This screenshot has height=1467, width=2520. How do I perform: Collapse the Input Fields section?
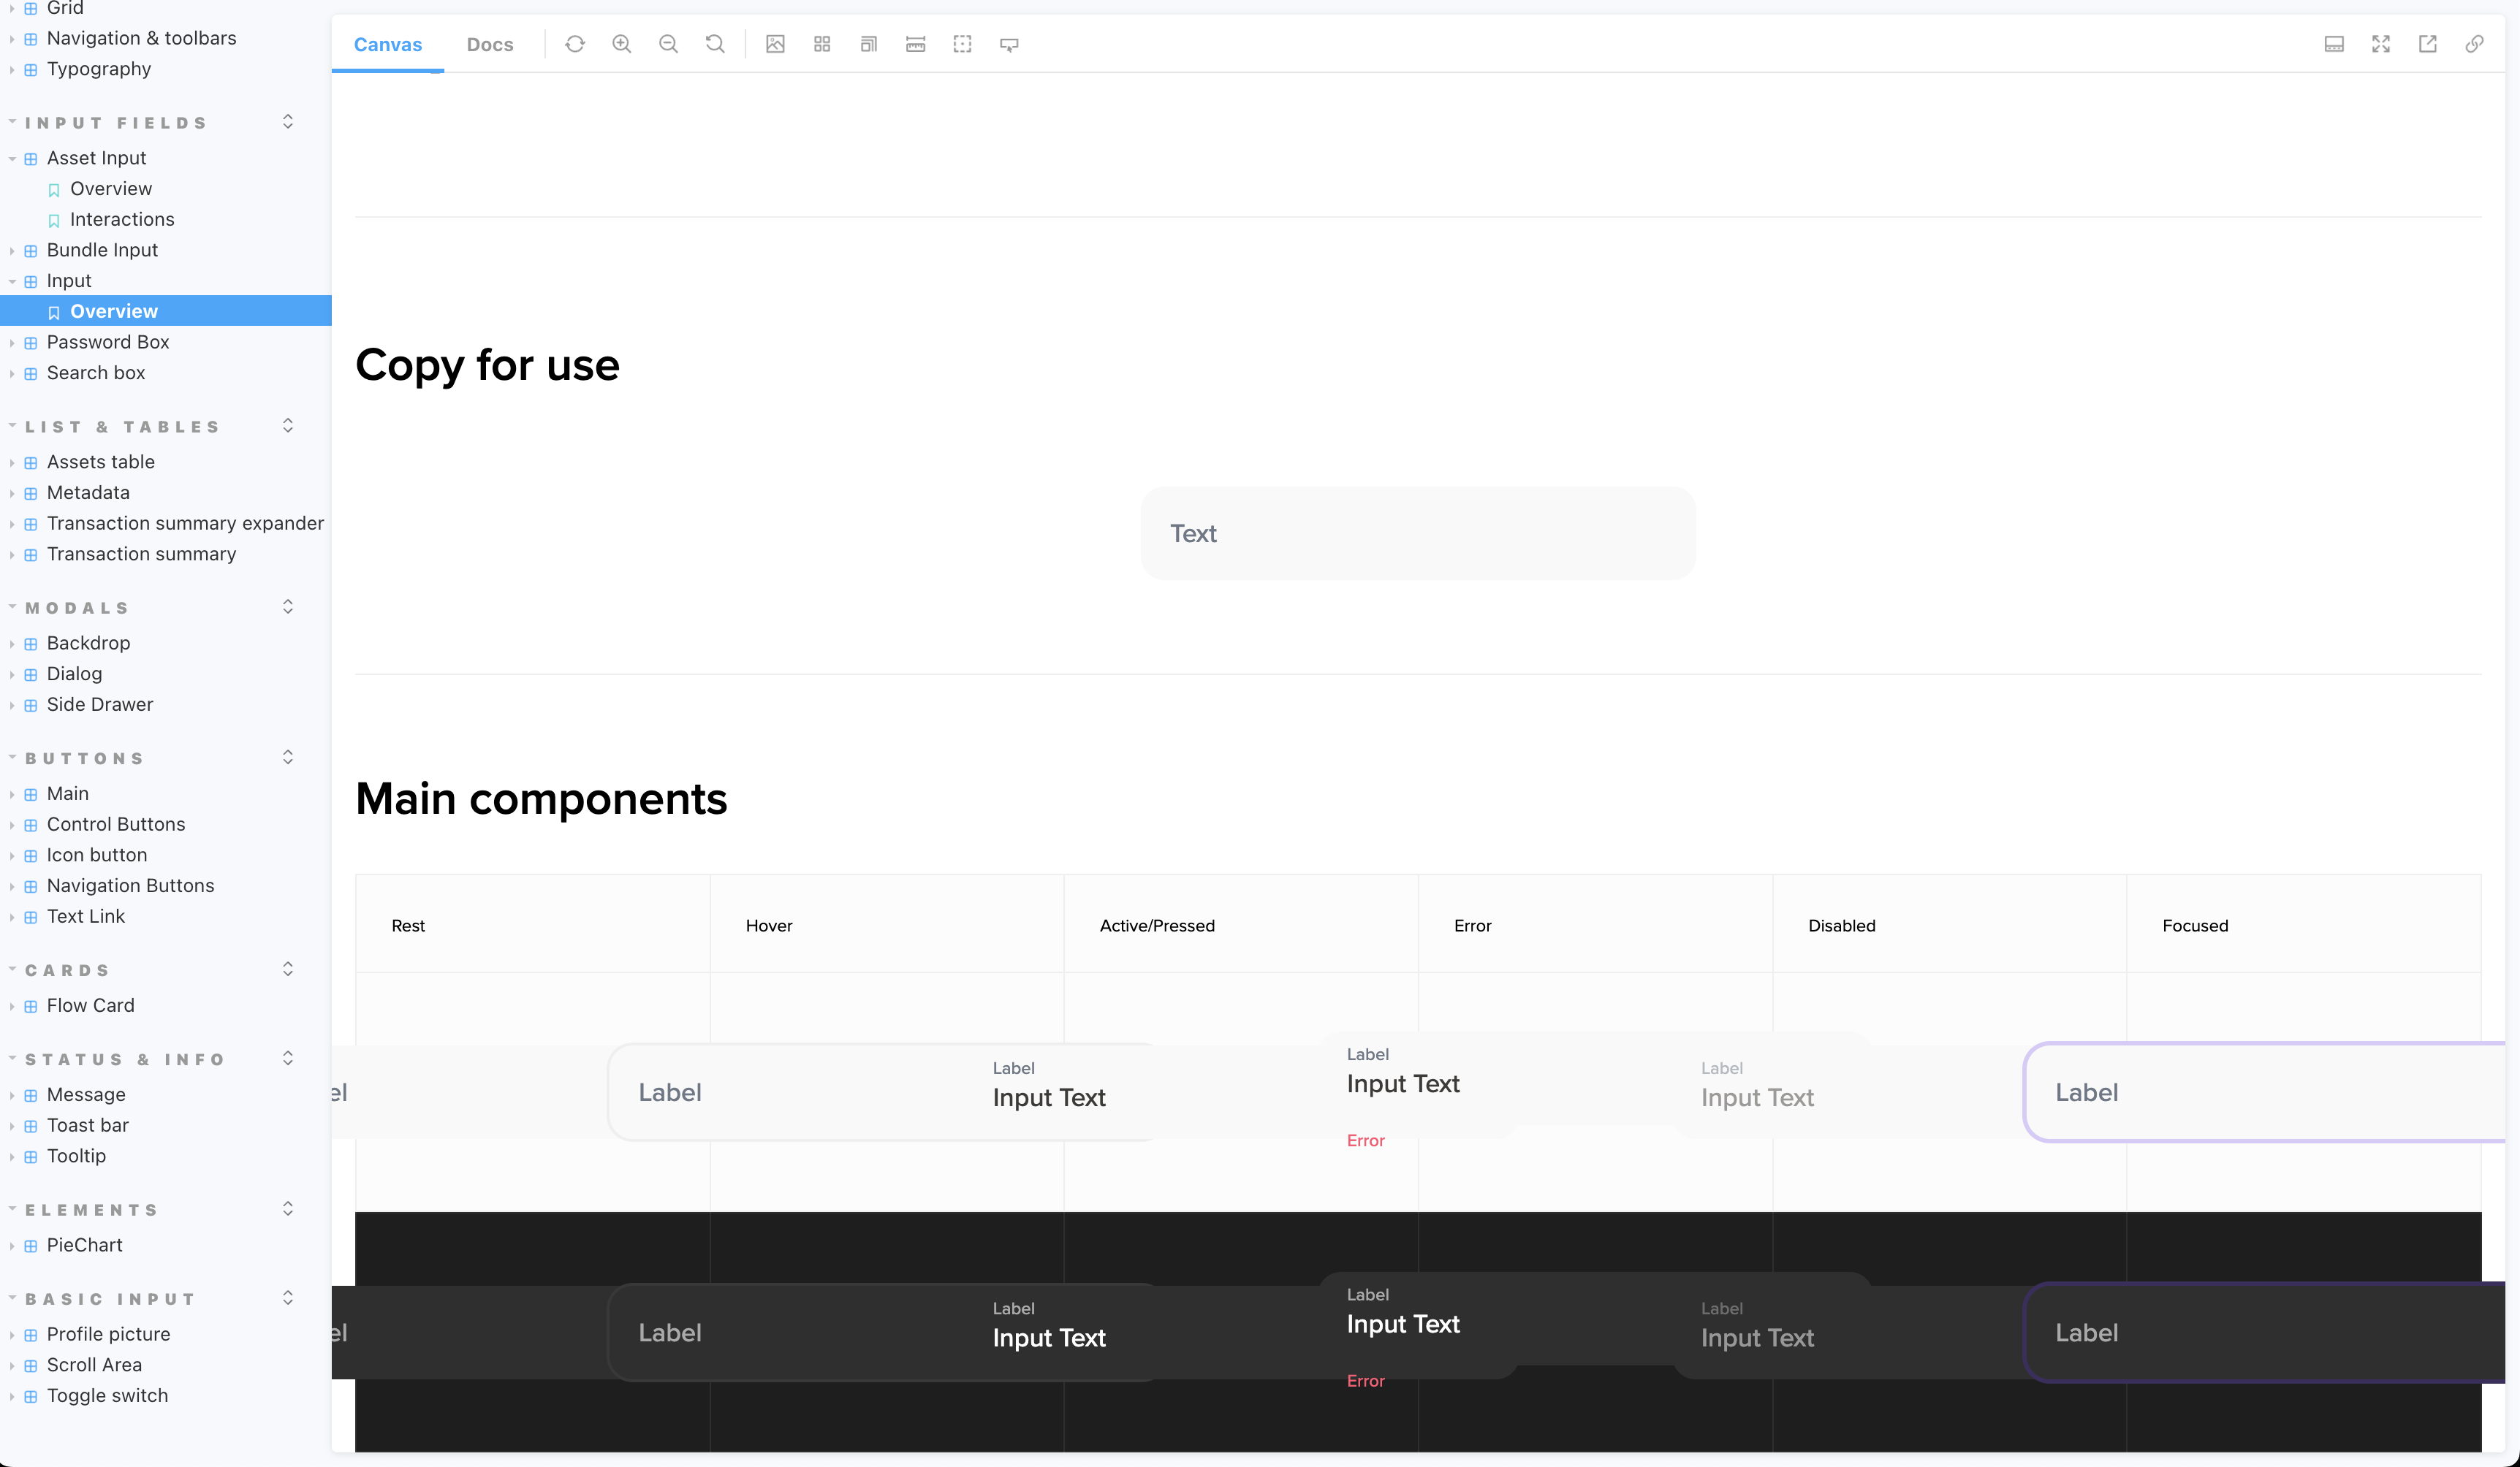(x=116, y=123)
